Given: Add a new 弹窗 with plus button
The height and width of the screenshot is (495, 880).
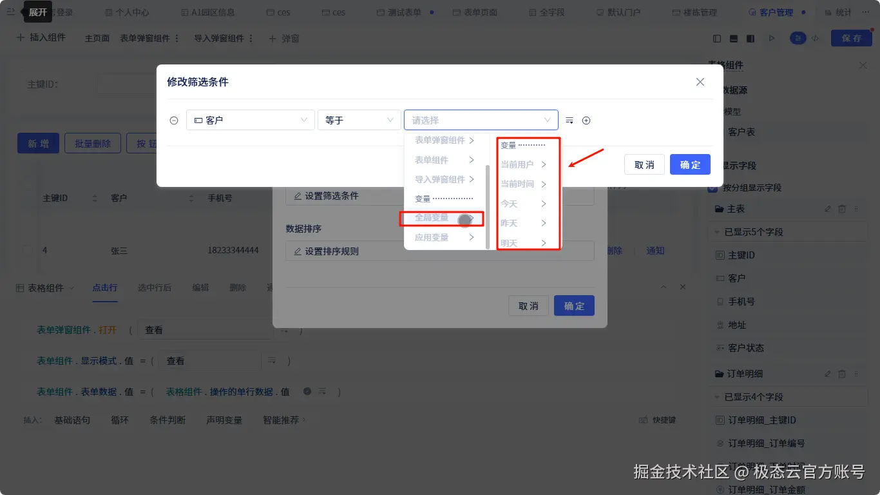Looking at the screenshot, I should (284, 39).
